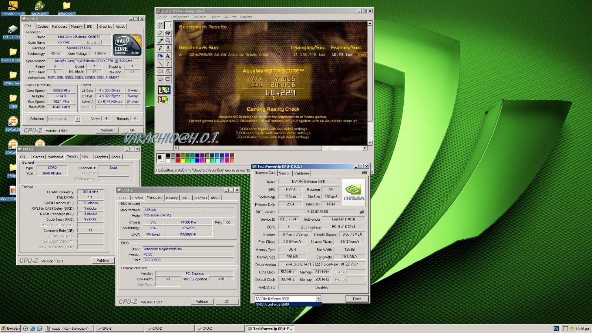
Task: Switch to the Validation tab in GPU-Z
Action: pyautogui.click(x=302, y=173)
